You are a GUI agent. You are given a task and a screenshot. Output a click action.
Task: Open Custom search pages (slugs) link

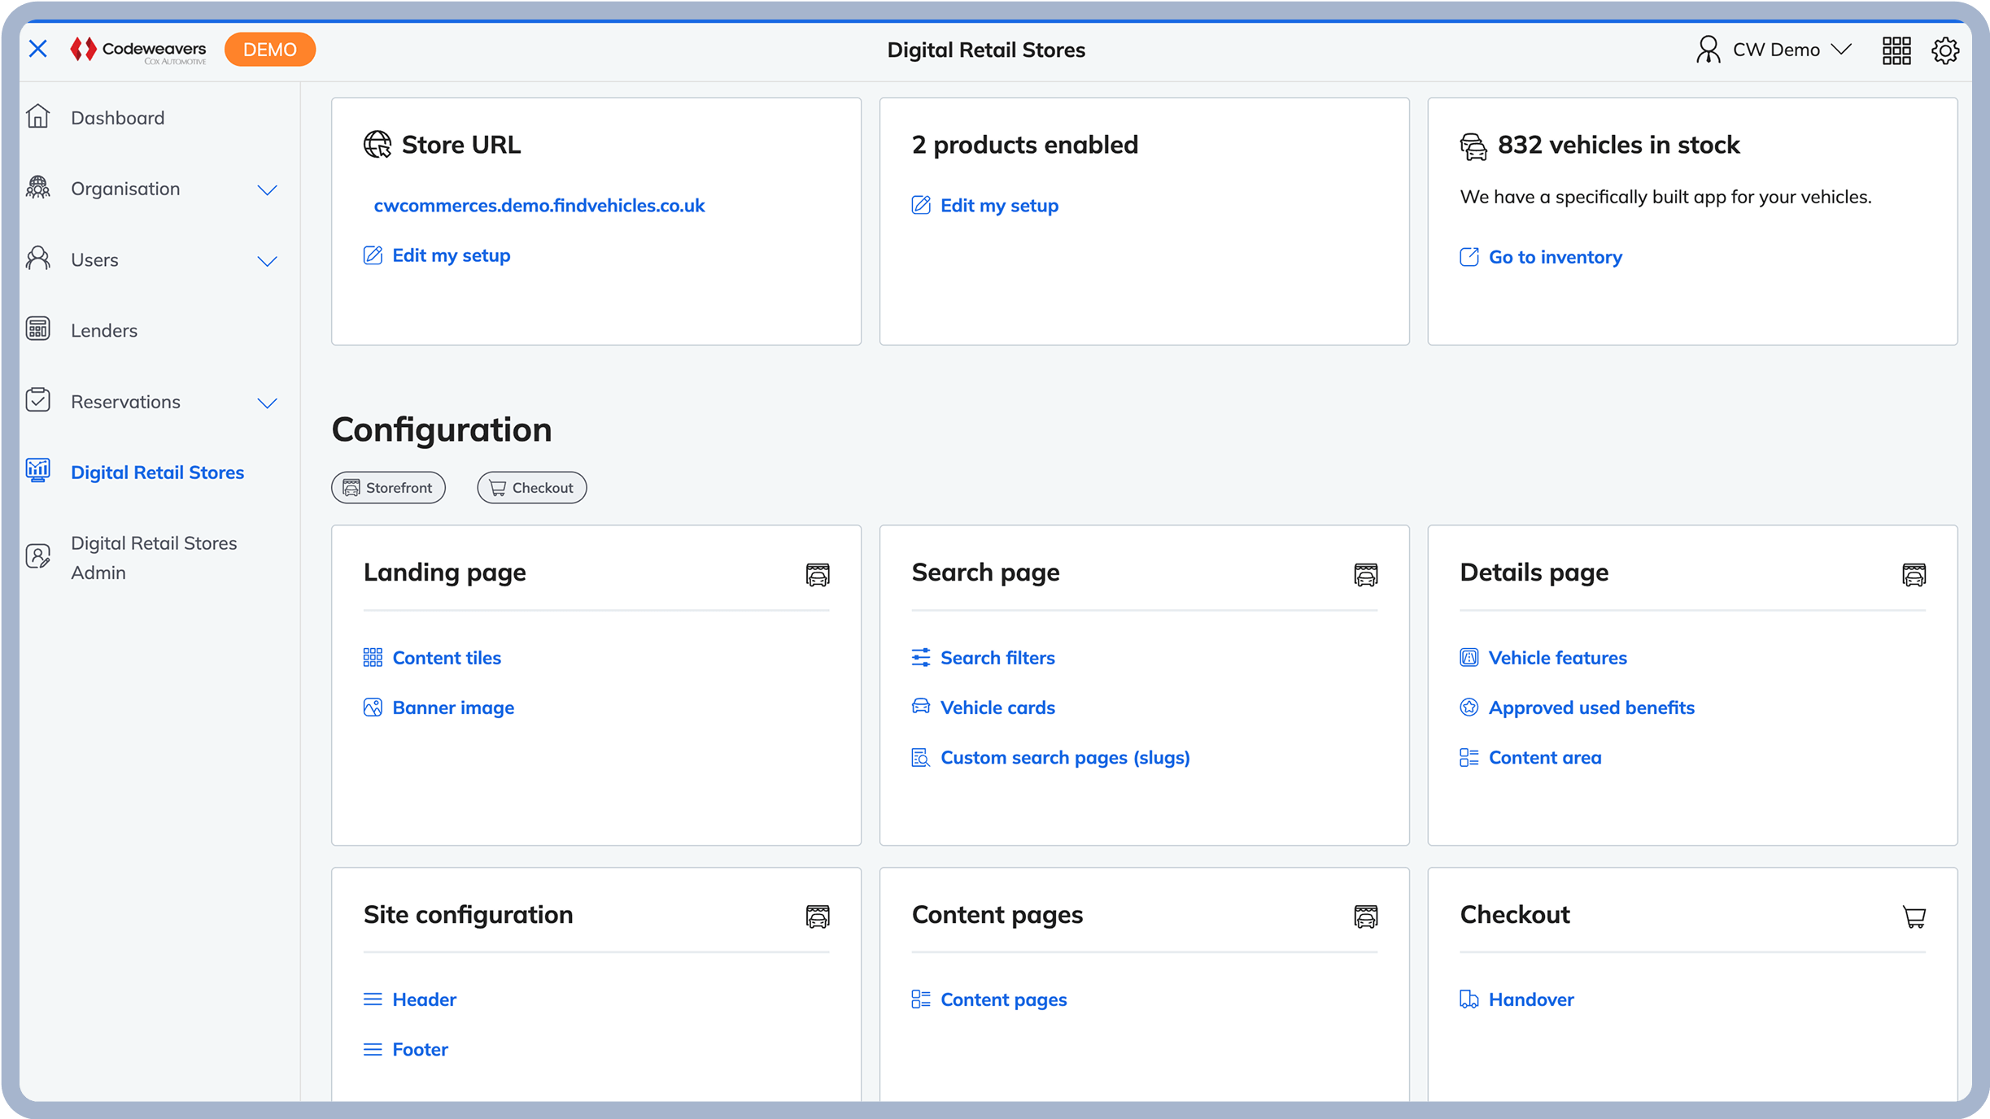point(1065,758)
